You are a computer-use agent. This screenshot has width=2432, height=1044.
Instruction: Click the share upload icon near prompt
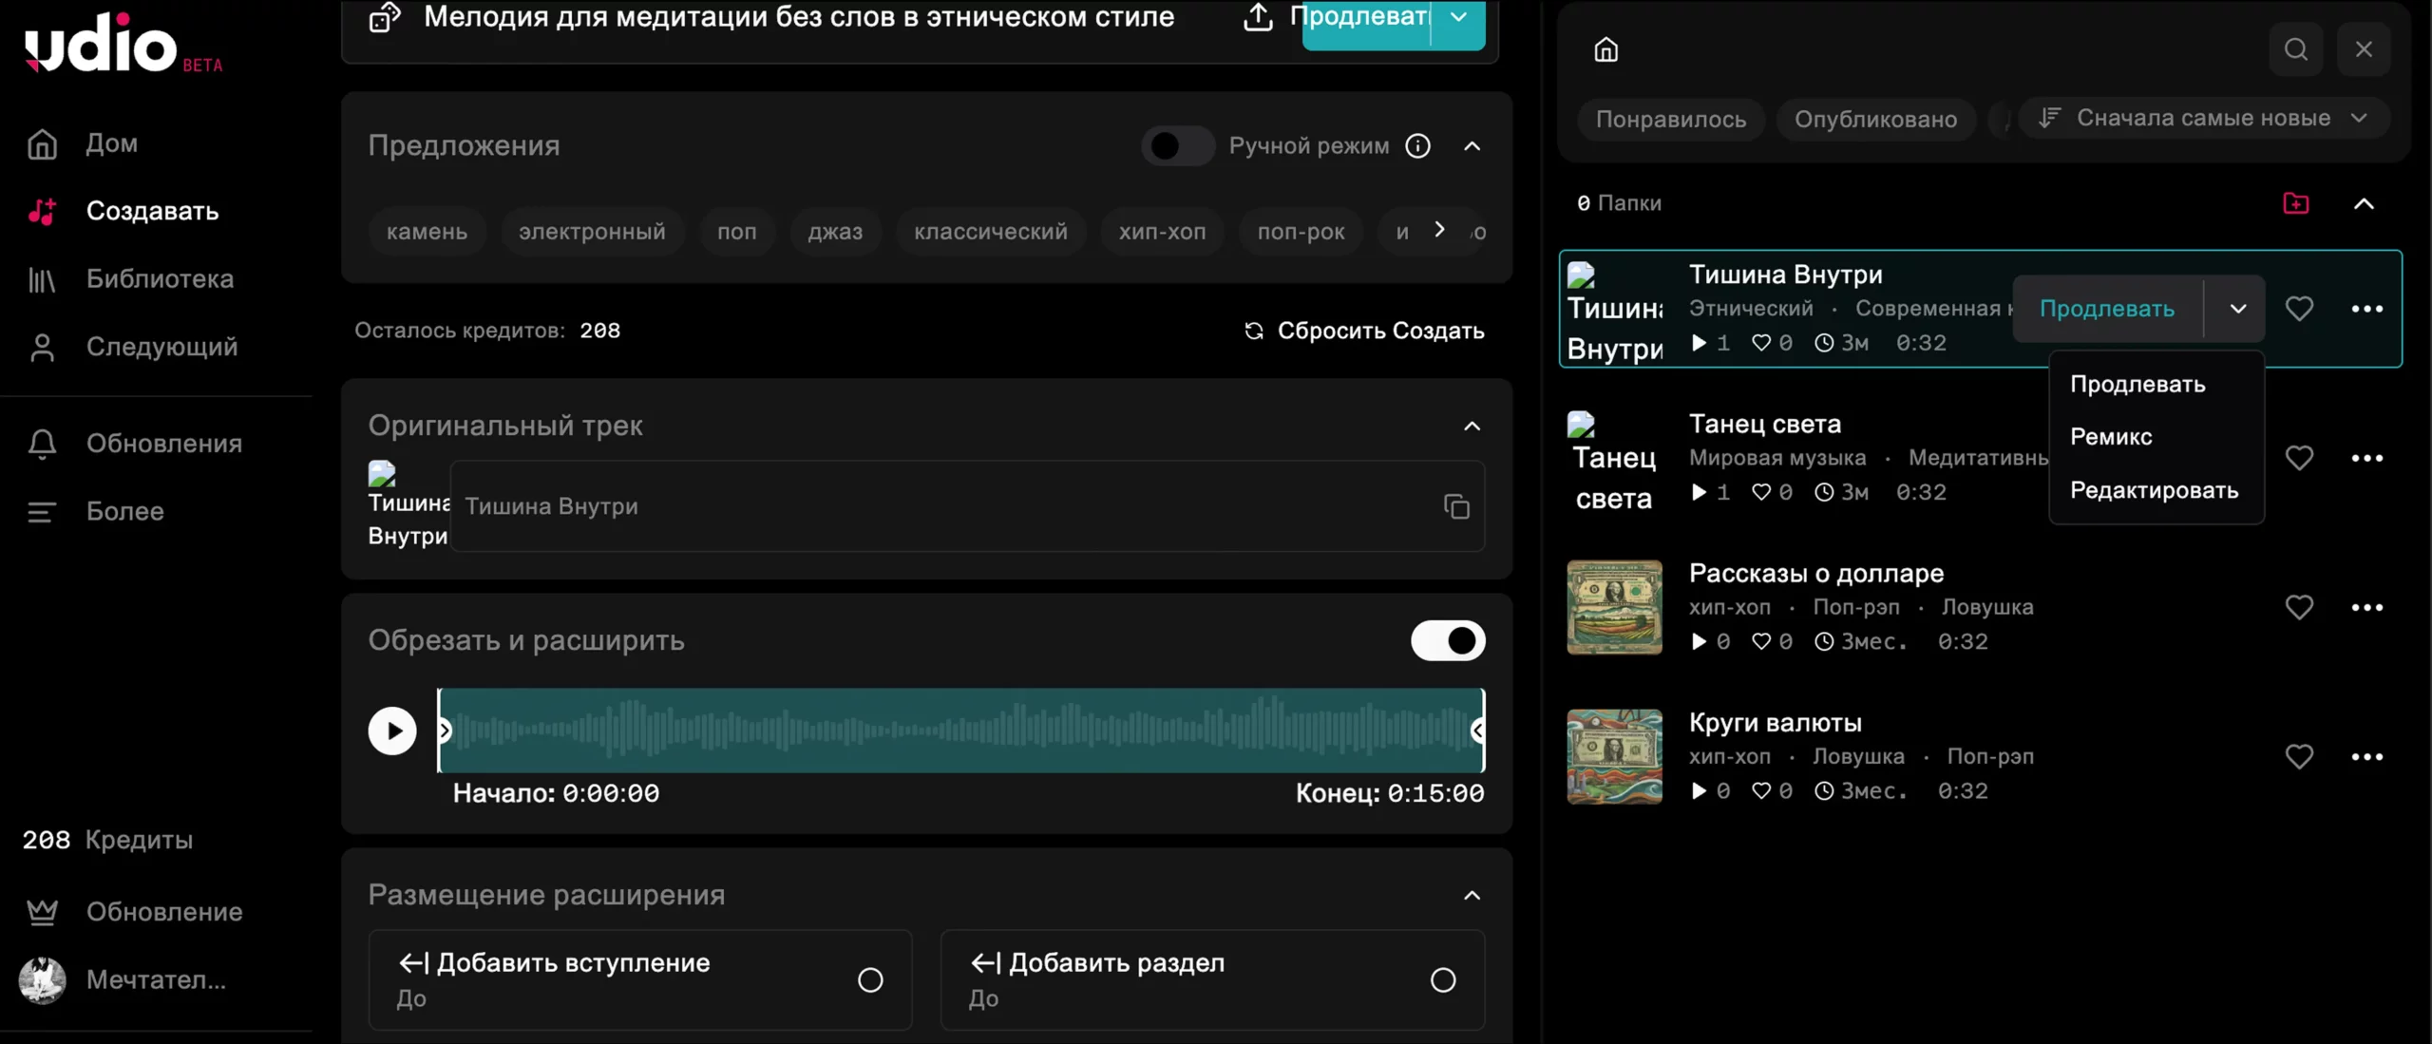tap(1258, 17)
